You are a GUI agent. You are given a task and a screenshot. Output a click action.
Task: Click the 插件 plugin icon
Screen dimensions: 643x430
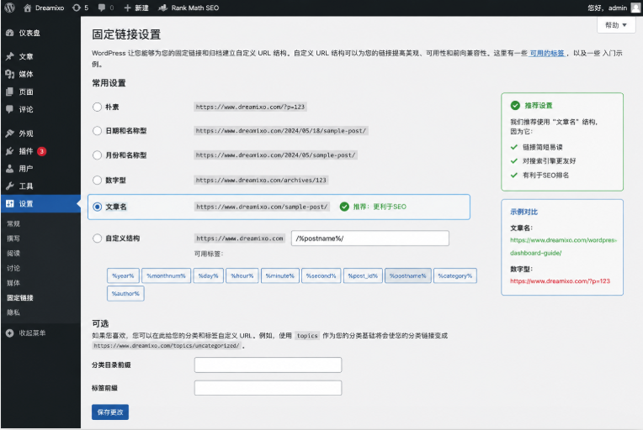point(10,151)
